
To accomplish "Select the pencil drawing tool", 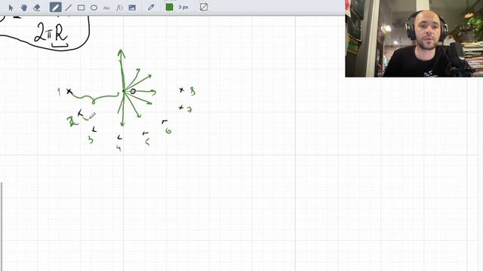I will tap(55, 8).
